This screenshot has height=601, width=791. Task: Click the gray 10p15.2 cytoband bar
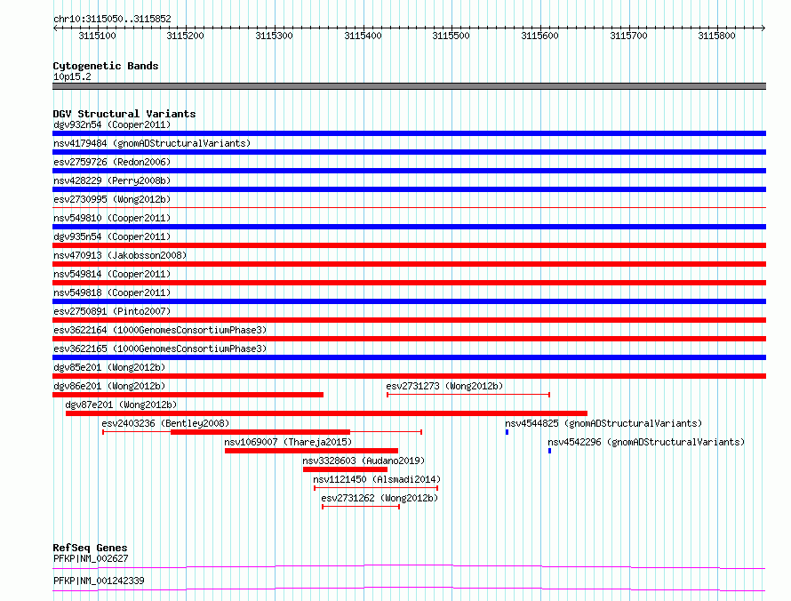409,86
